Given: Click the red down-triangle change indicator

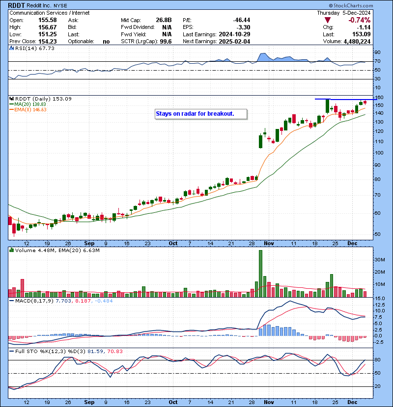Looking at the screenshot, I should tap(328, 20).
